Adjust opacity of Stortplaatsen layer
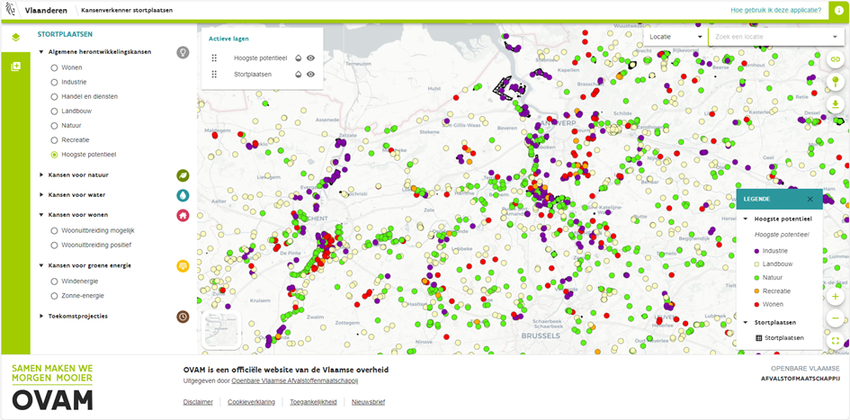The width and height of the screenshot is (850, 420). click(298, 75)
